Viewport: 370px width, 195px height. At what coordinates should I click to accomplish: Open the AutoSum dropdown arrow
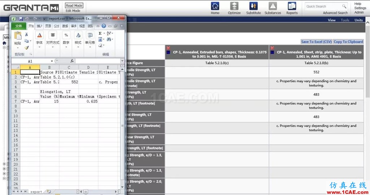[x=104, y=33]
